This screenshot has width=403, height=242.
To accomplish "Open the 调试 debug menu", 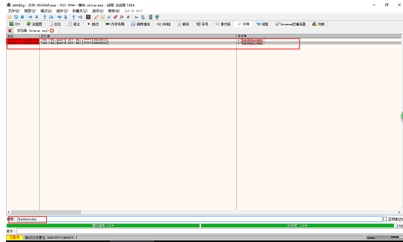I will tap(46, 11).
